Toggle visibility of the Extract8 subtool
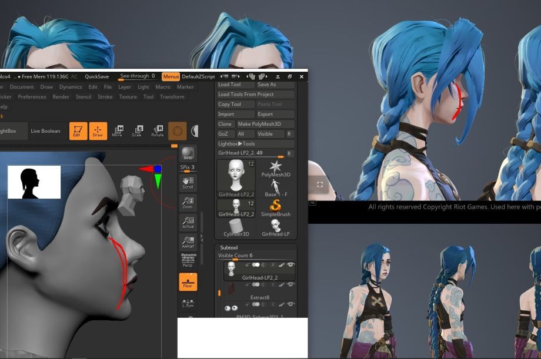Viewport: 541px width, 359px height. coord(291,285)
